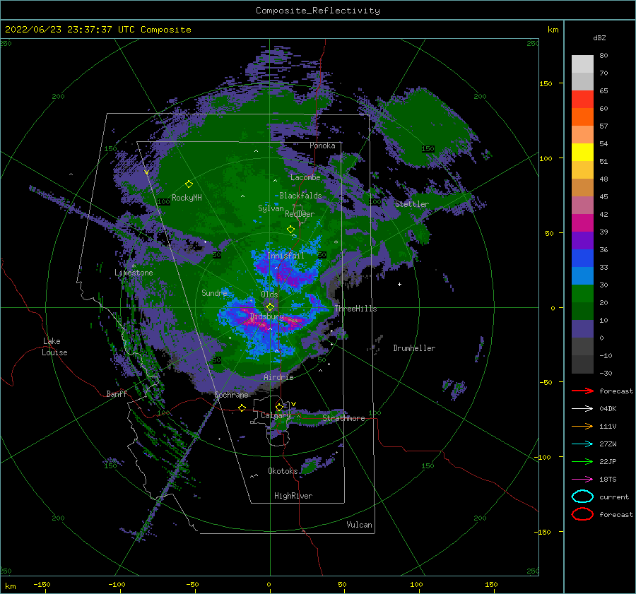The height and width of the screenshot is (594, 636).
Task: Click the magenta 18TS arrow icon
Action: point(582,480)
